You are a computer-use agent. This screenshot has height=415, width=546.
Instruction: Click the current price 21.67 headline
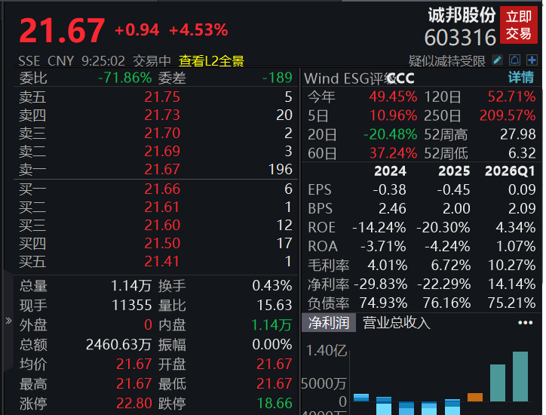pyautogui.click(x=62, y=31)
